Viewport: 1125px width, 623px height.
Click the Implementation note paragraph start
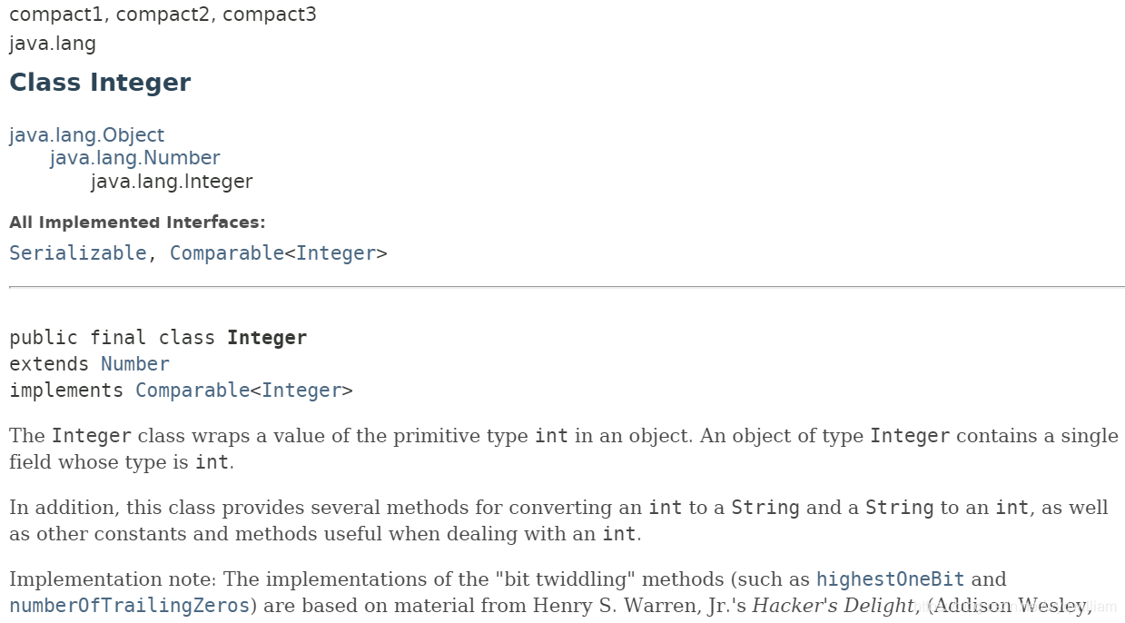[x=113, y=579]
